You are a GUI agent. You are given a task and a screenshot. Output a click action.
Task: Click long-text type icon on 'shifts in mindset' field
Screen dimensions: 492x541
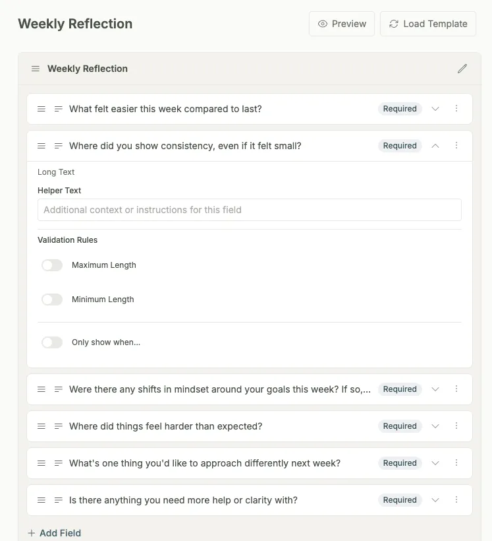[x=59, y=389]
